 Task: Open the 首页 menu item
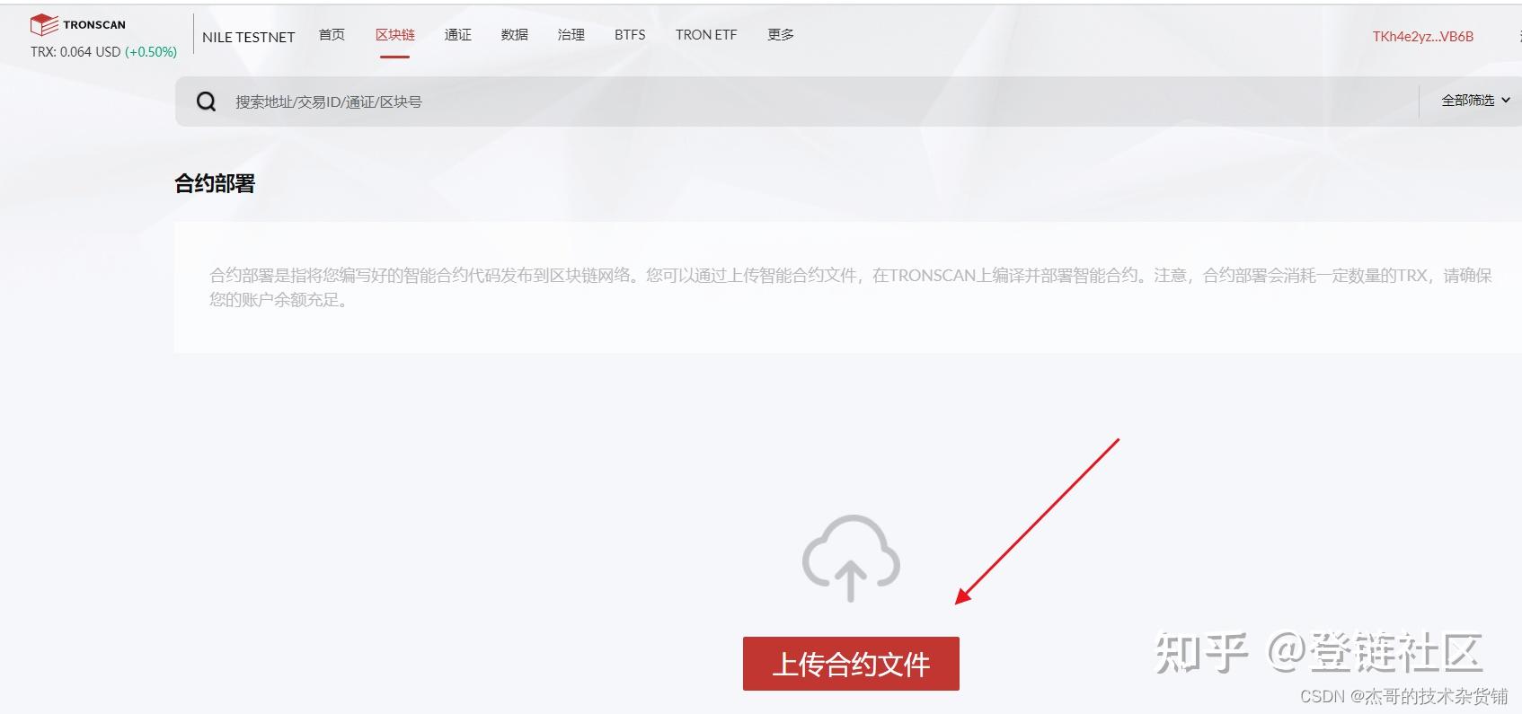332,35
